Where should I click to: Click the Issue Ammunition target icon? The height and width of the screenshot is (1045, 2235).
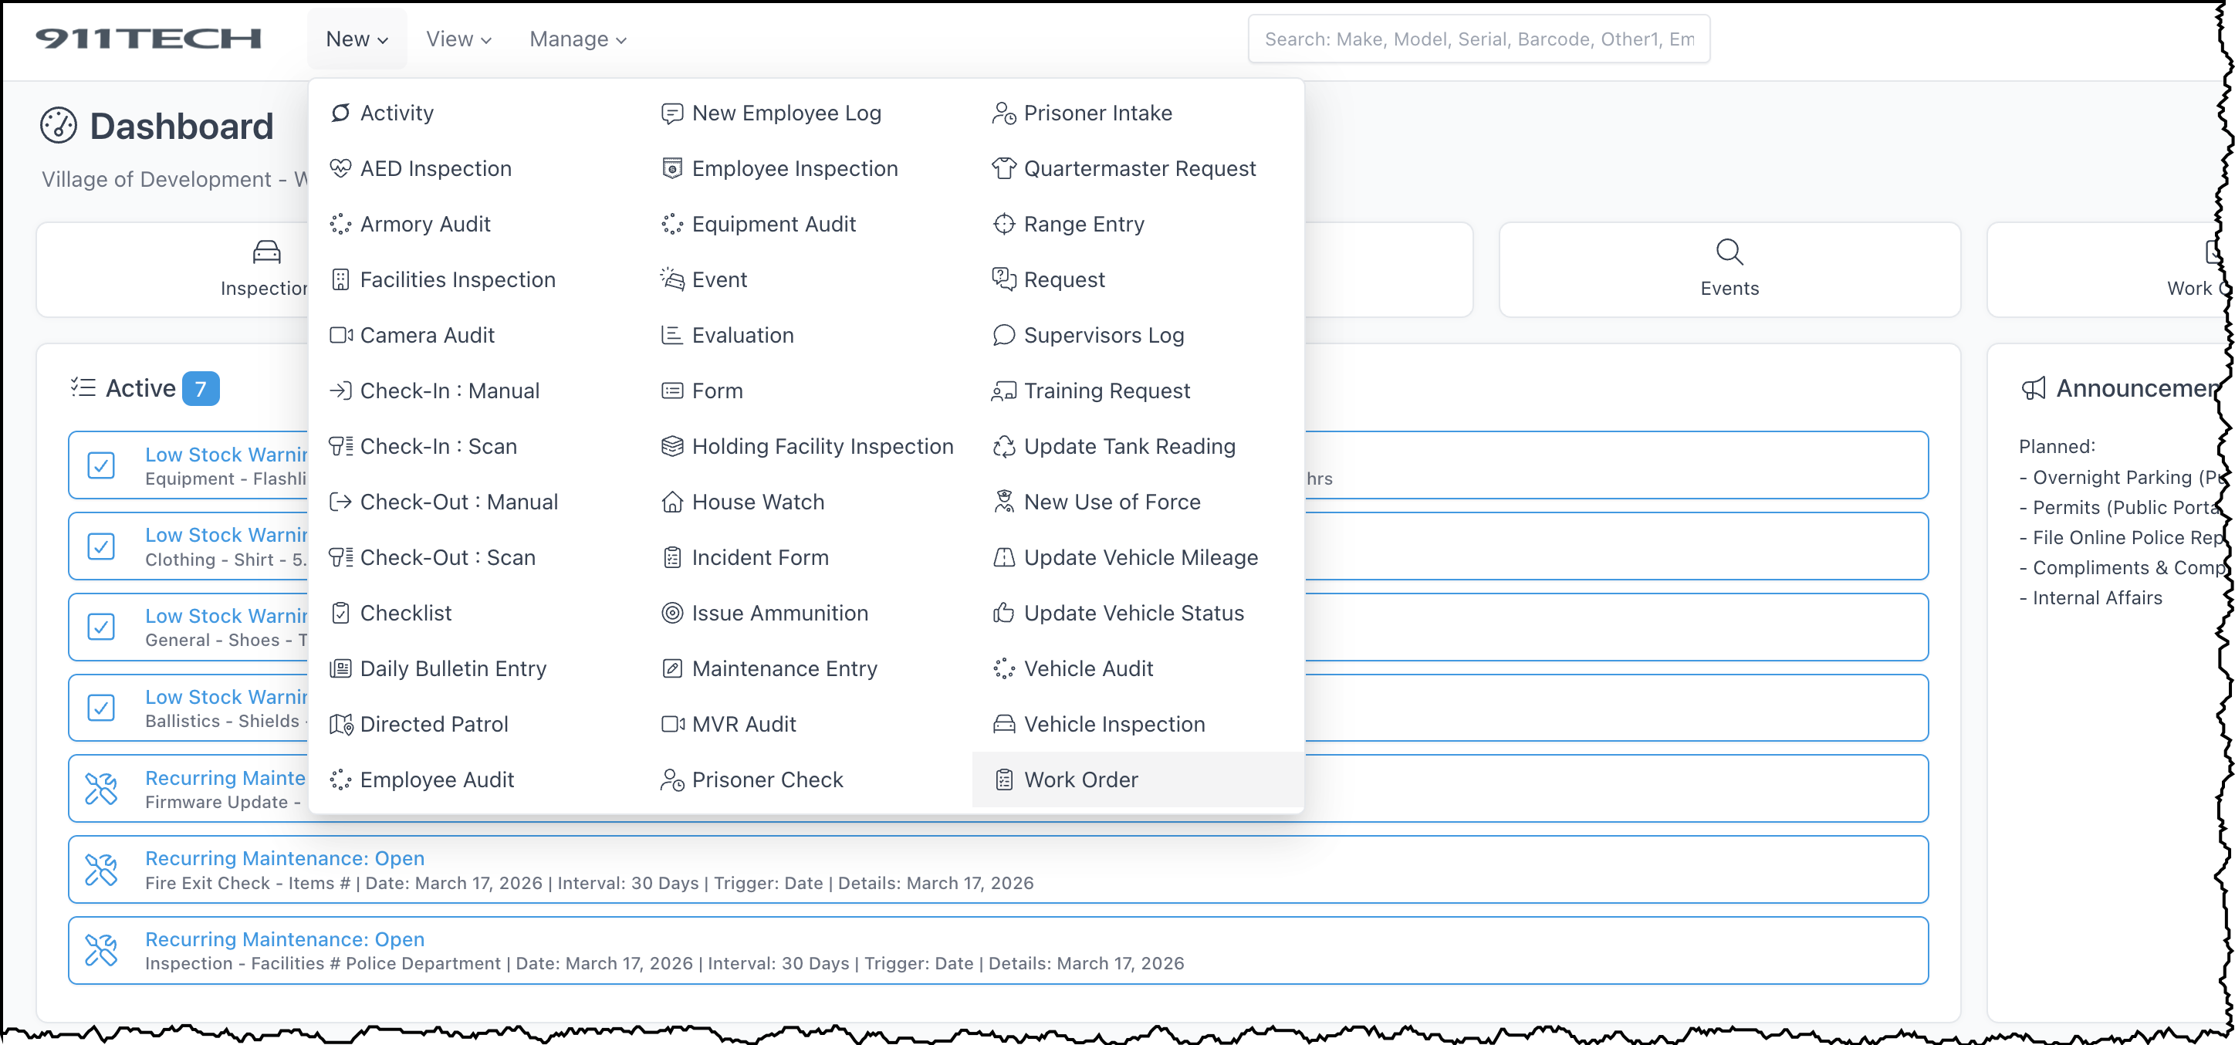tap(671, 612)
